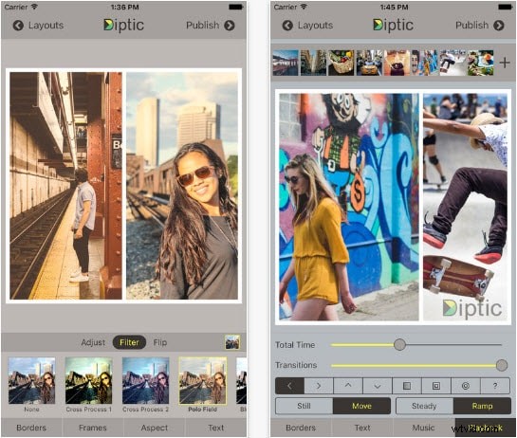Select the Filter mode pill
The width and height of the screenshot is (517, 438).
click(129, 342)
